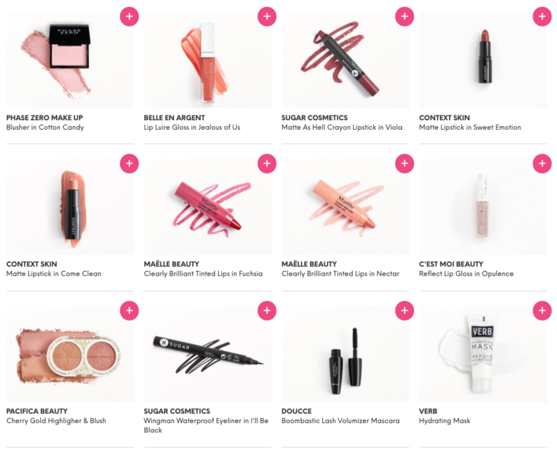557x455 pixels.
Task: Add Maëlle Beauty Fuchsia tinted lips
Action: coord(267,163)
